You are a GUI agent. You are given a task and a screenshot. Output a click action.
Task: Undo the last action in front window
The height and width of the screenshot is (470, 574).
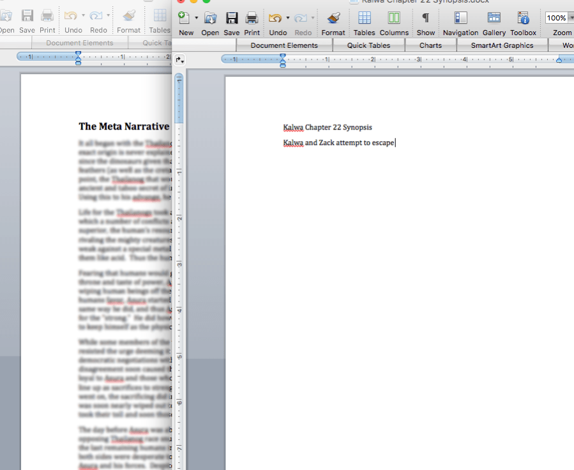[x=276, y=19]
